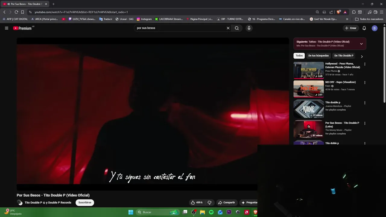Open a new browser tab
This screenshot has width=386, height=217.
click(53, 4)
